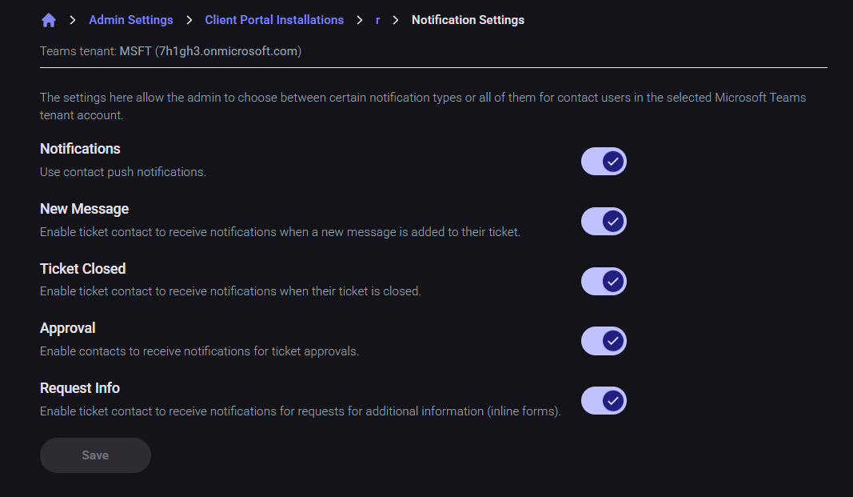Screen dimensions: 853x497
Task: Click the settings description paragraph
Action: [422, 106]
